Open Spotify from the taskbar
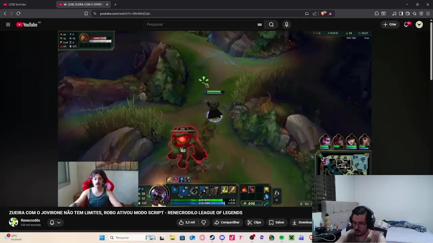Screen dimensions: 433x243 pyautogui.click(x=281, y=238)
